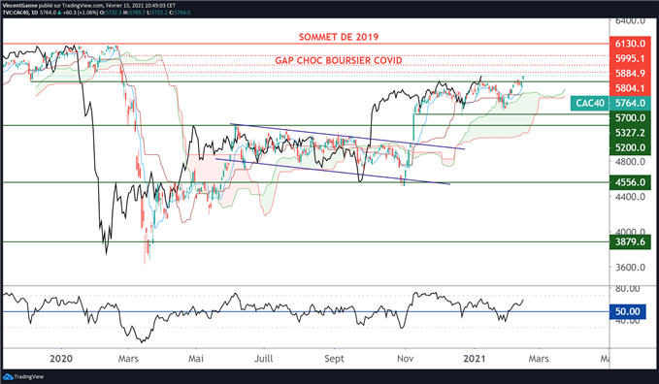Select the 4556.0 green support label

coord(630,182)
